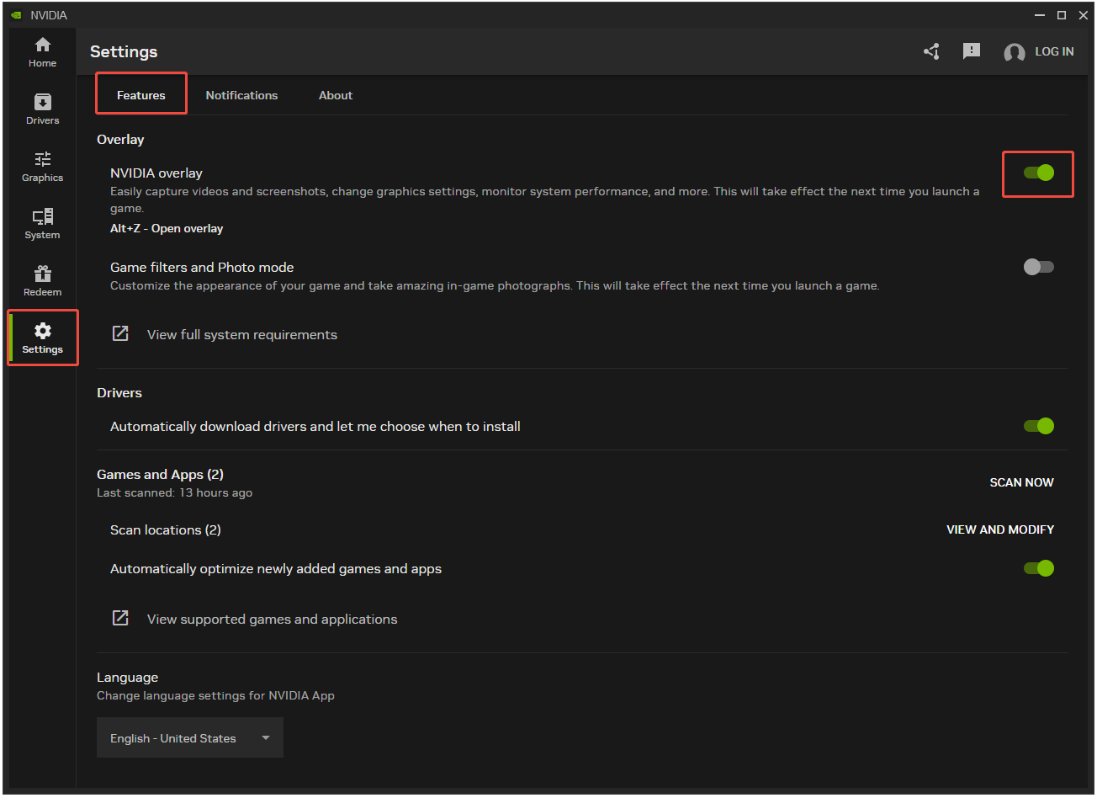Screen dimensions: 1097x798
Task: Open the About tab
Action: pos(335,95)
